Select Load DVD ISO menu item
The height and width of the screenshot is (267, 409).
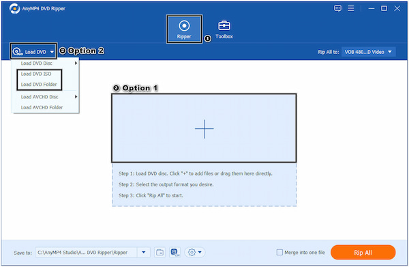(36, 74)
